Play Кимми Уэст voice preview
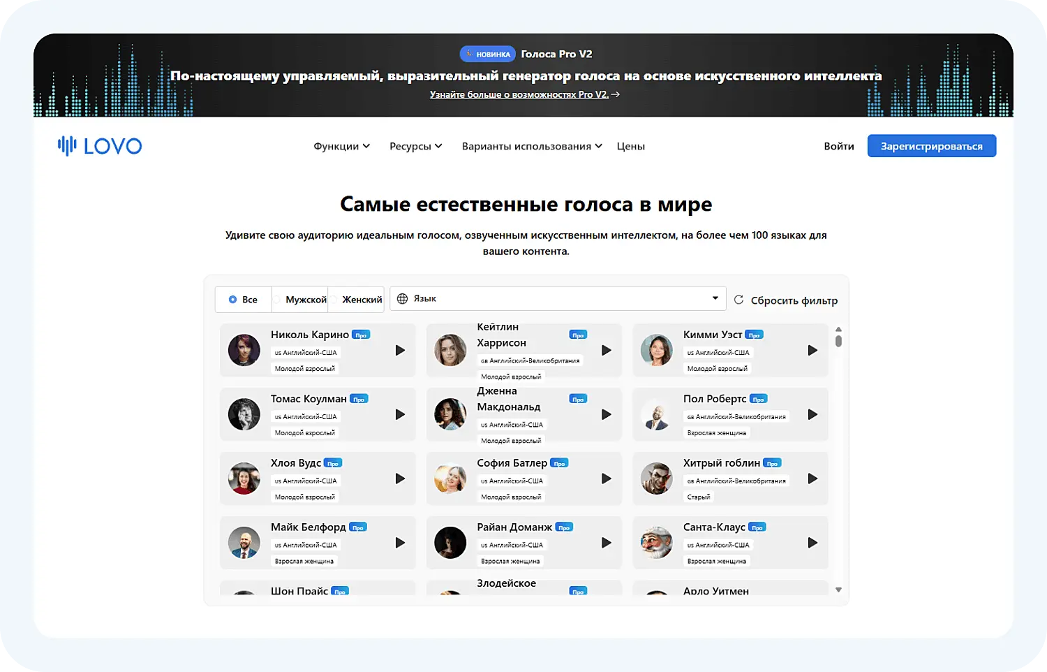This screenshot has height=672, width=1047. pyautogui.click(x=812, y=351)
